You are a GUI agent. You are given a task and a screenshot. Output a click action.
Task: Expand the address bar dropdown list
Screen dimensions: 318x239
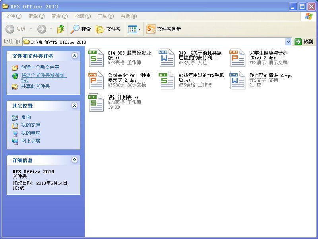click(289, 42)
